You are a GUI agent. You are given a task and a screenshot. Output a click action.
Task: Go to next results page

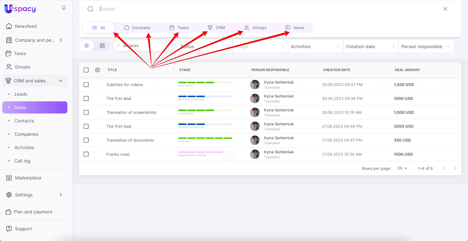pos(455,168)
